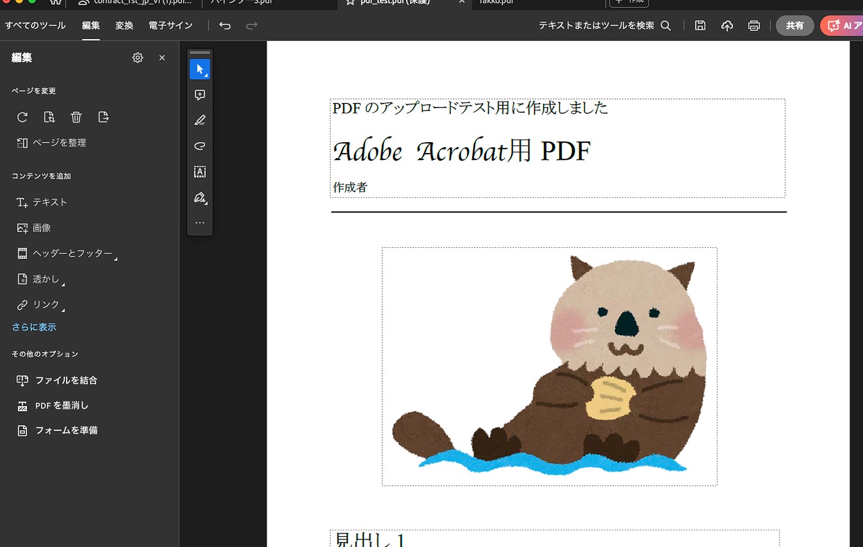Open the add comment tool
Viewport: 863px width, 547px height.
pos(200,94)
